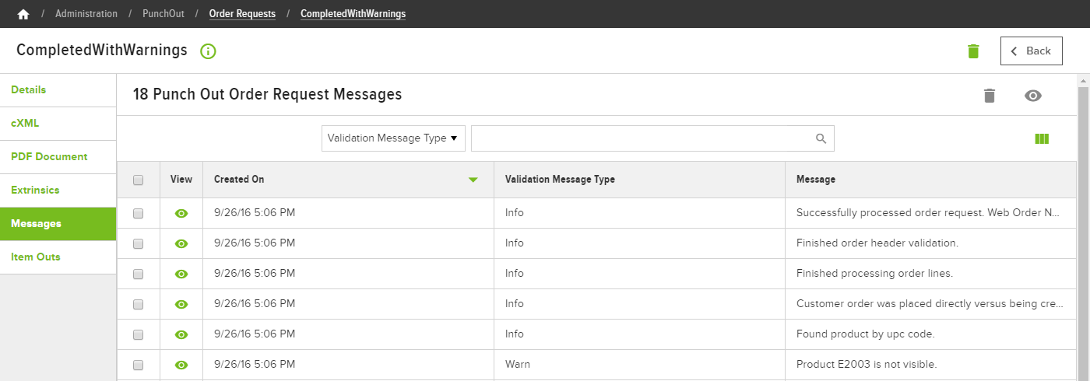This screenshot has width=1090, height=381.
Task: Click the Back button
Action: 1032,51
